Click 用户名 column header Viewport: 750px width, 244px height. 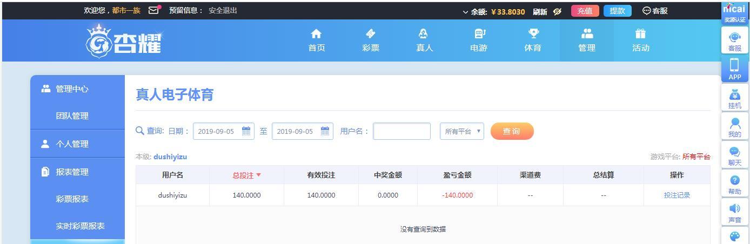[172, 175]
